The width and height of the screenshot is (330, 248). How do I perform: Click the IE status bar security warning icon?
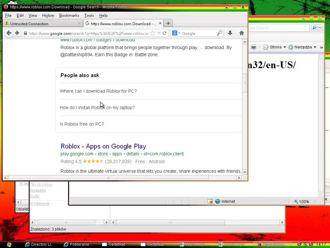[210, 201]
